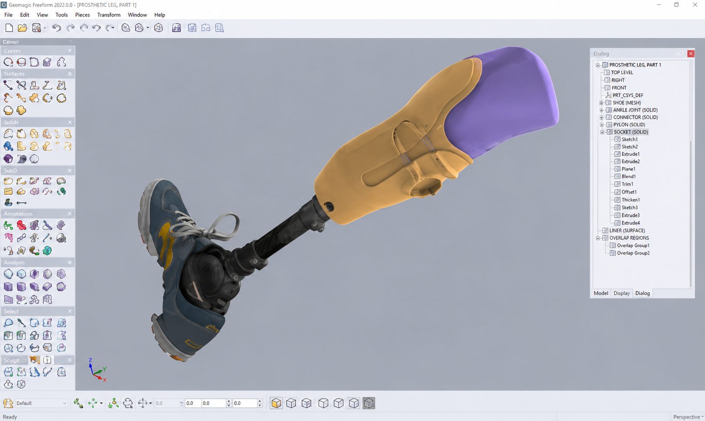The width and height of the screenshot is (705, 421).
Task: Open the Default material dropdown
Action: [x=42, y=403]
